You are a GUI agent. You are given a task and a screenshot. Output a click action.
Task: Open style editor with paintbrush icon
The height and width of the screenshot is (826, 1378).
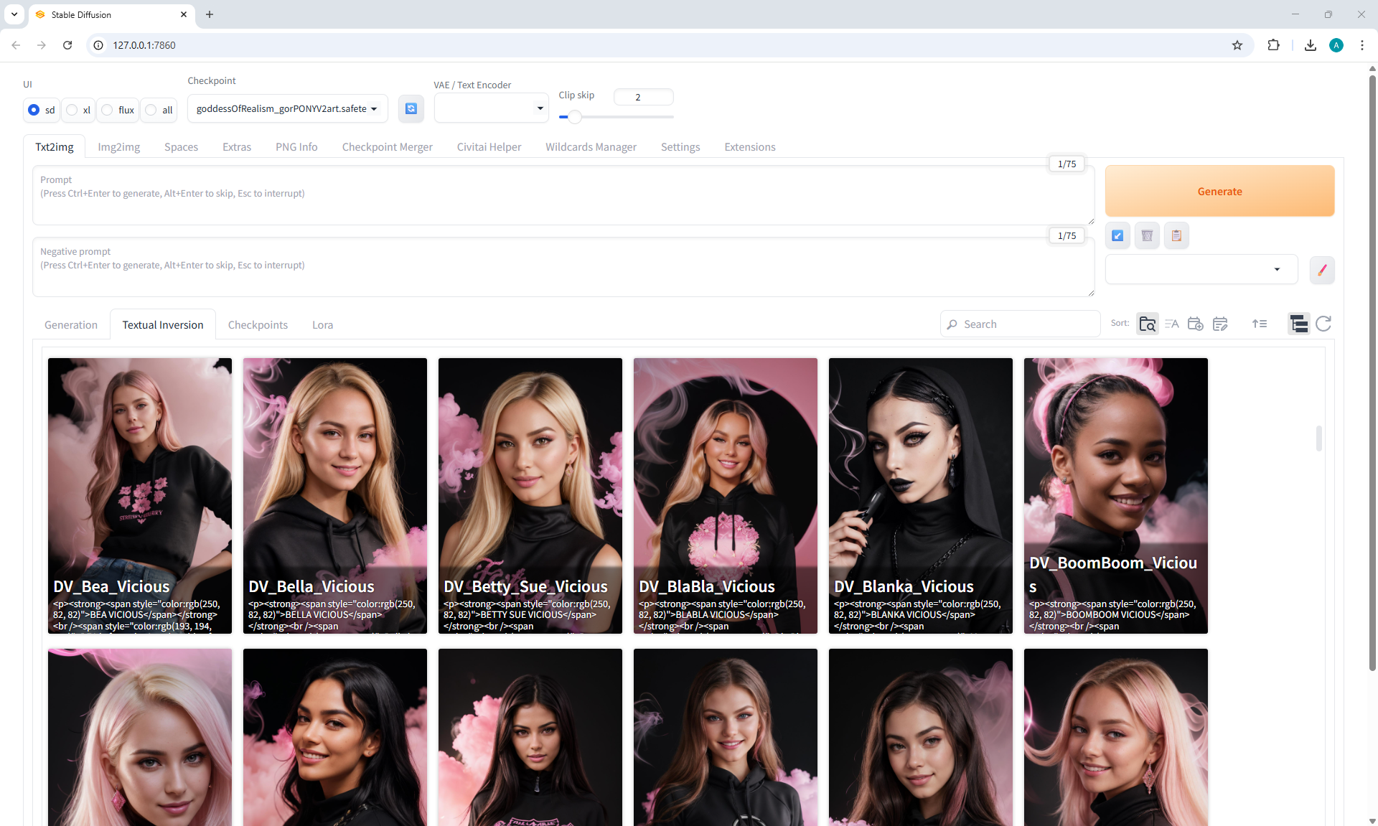coord(1321,270)
